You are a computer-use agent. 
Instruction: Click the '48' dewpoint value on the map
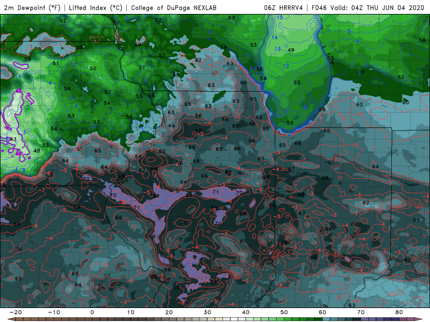37,151
